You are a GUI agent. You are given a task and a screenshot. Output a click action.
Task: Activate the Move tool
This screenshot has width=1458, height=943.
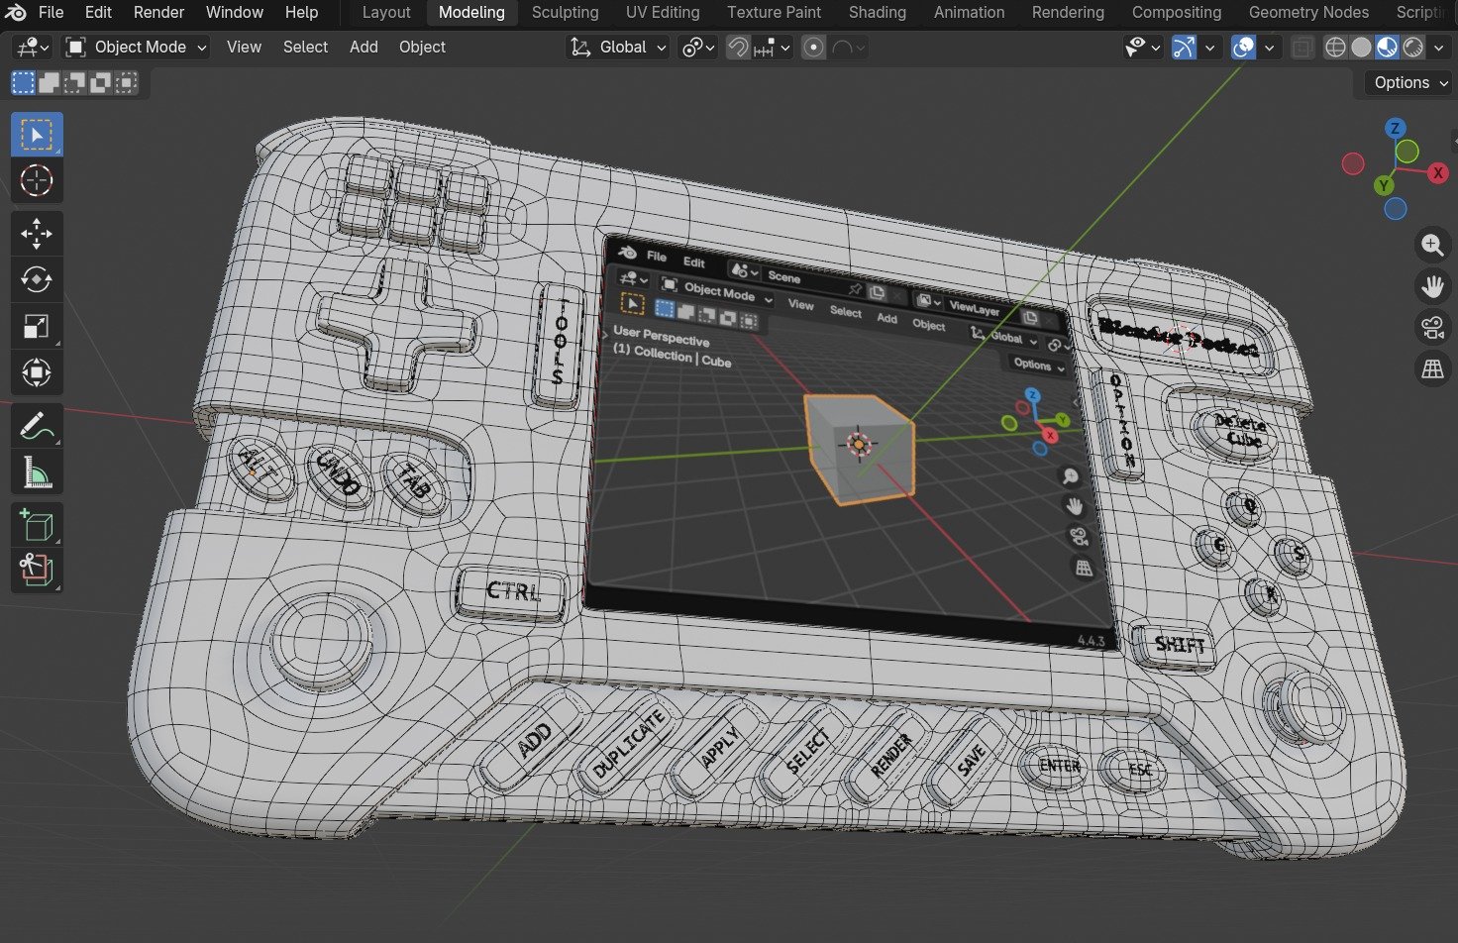pyautogui.click(x=37, y=234)
